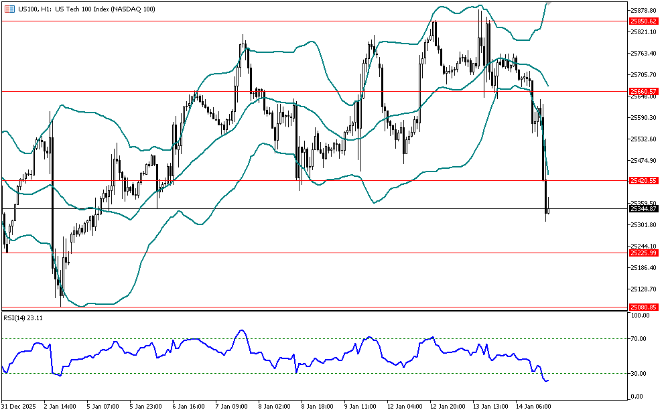Click the black 25344.87 current price label
Image resolution: width=666 pixels, height=414 pixels.
coord(643,209)
